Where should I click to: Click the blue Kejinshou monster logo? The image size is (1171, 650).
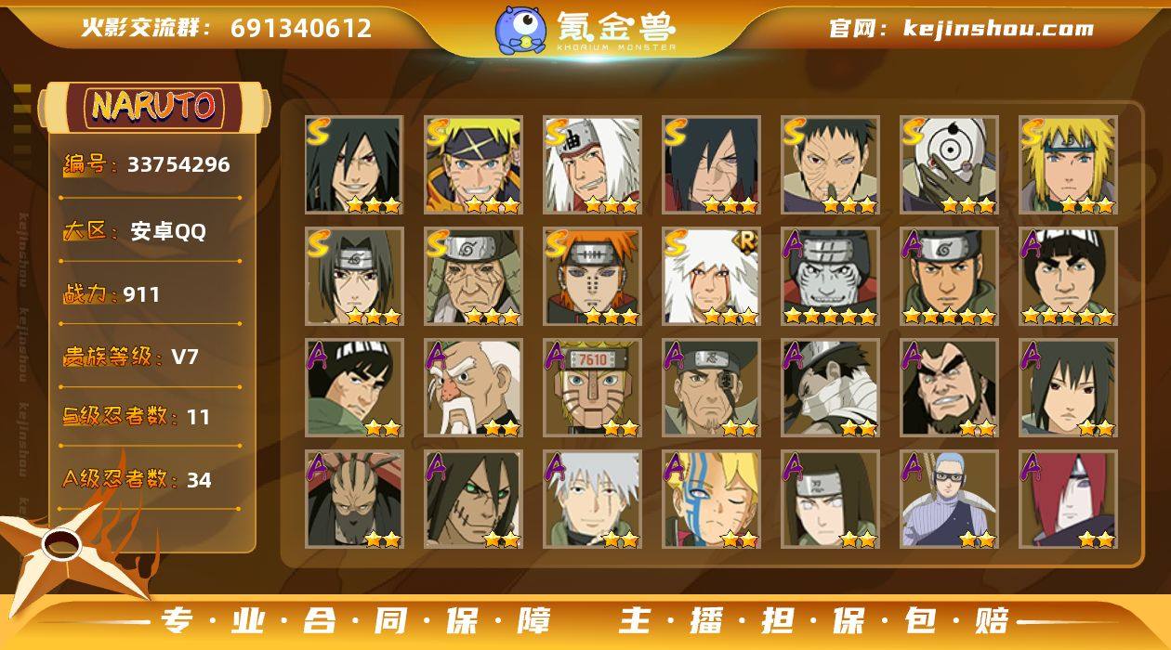click(520, 30)
